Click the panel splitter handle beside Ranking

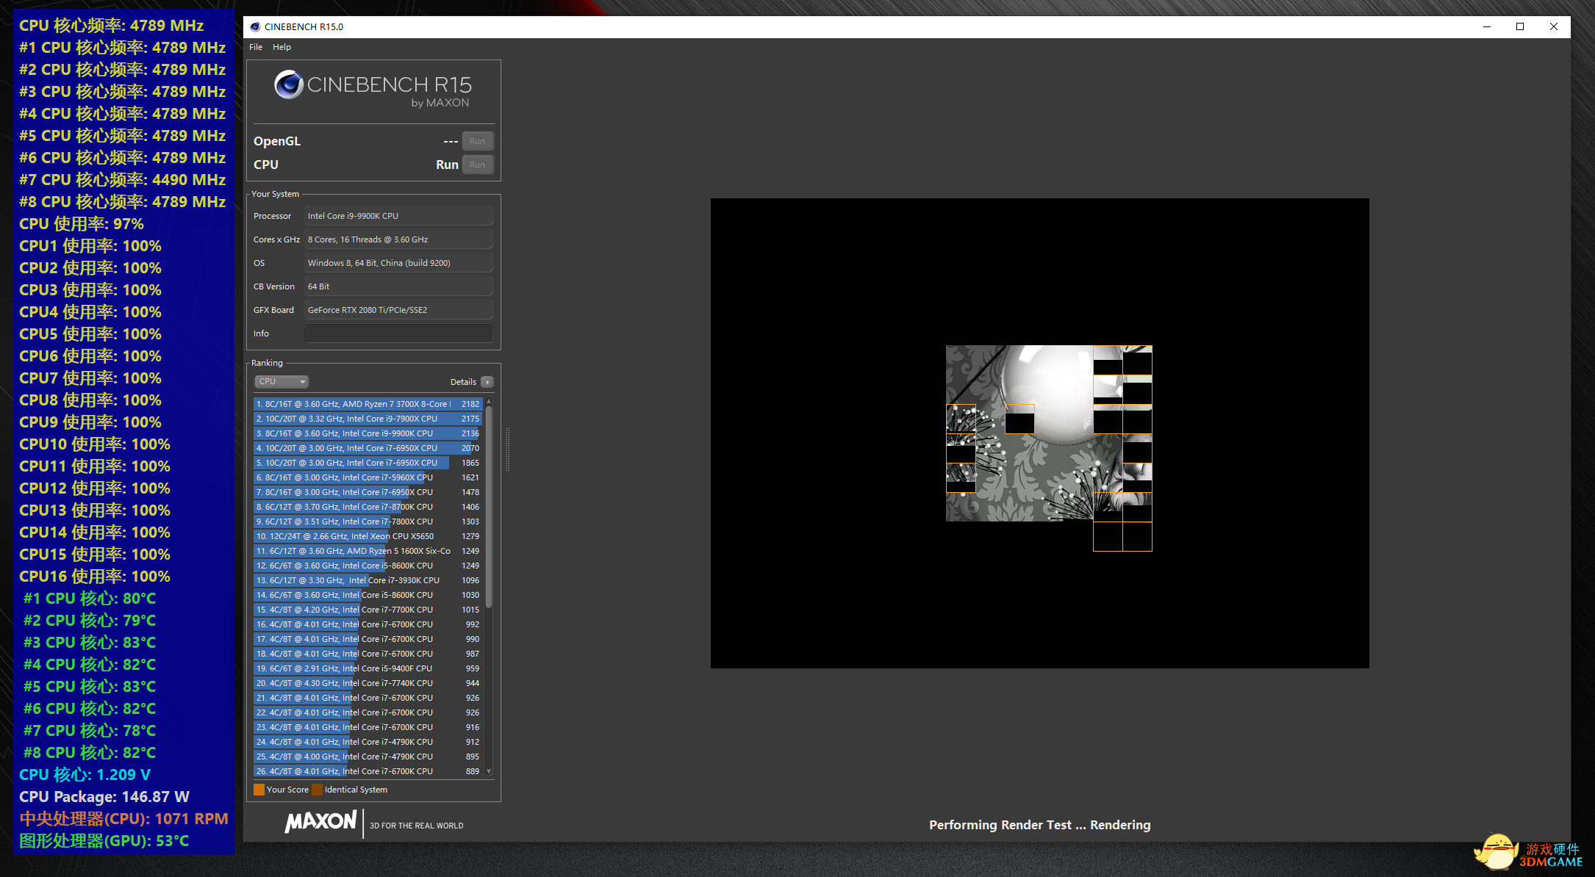(507, 448)
